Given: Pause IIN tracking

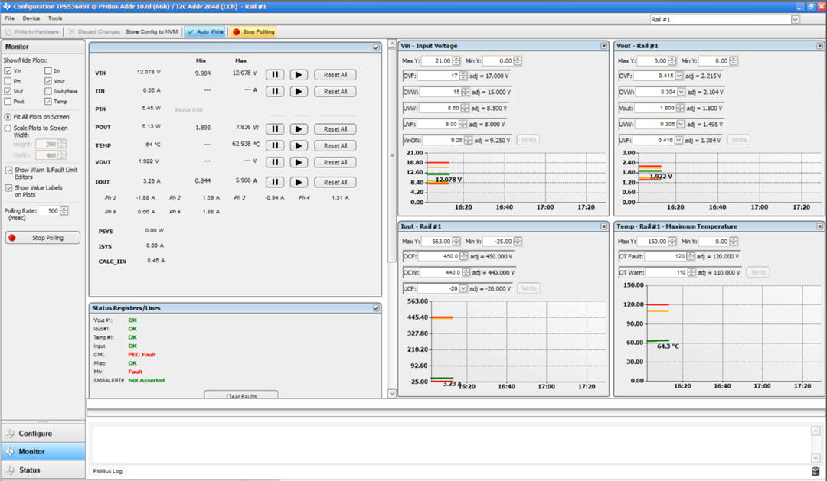Looking at the screenshot, I should [275, 91].
